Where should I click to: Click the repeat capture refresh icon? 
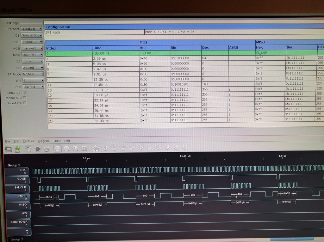[47, 149]
